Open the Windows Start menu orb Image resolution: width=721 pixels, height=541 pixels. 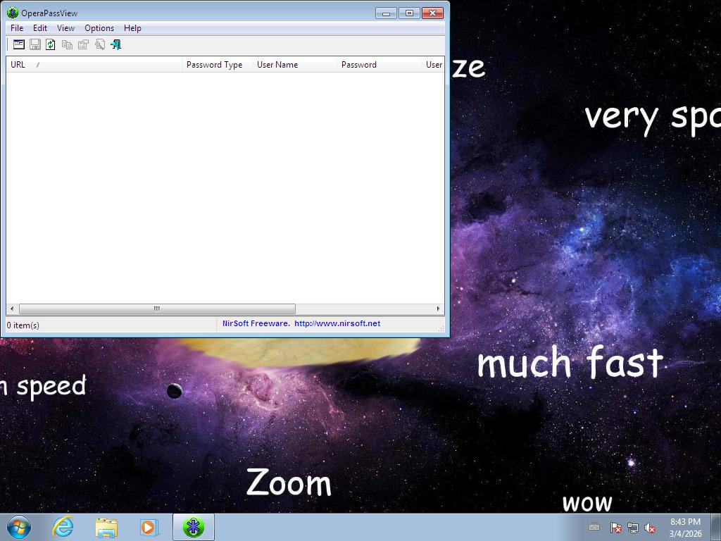click(x=19, y=527)
